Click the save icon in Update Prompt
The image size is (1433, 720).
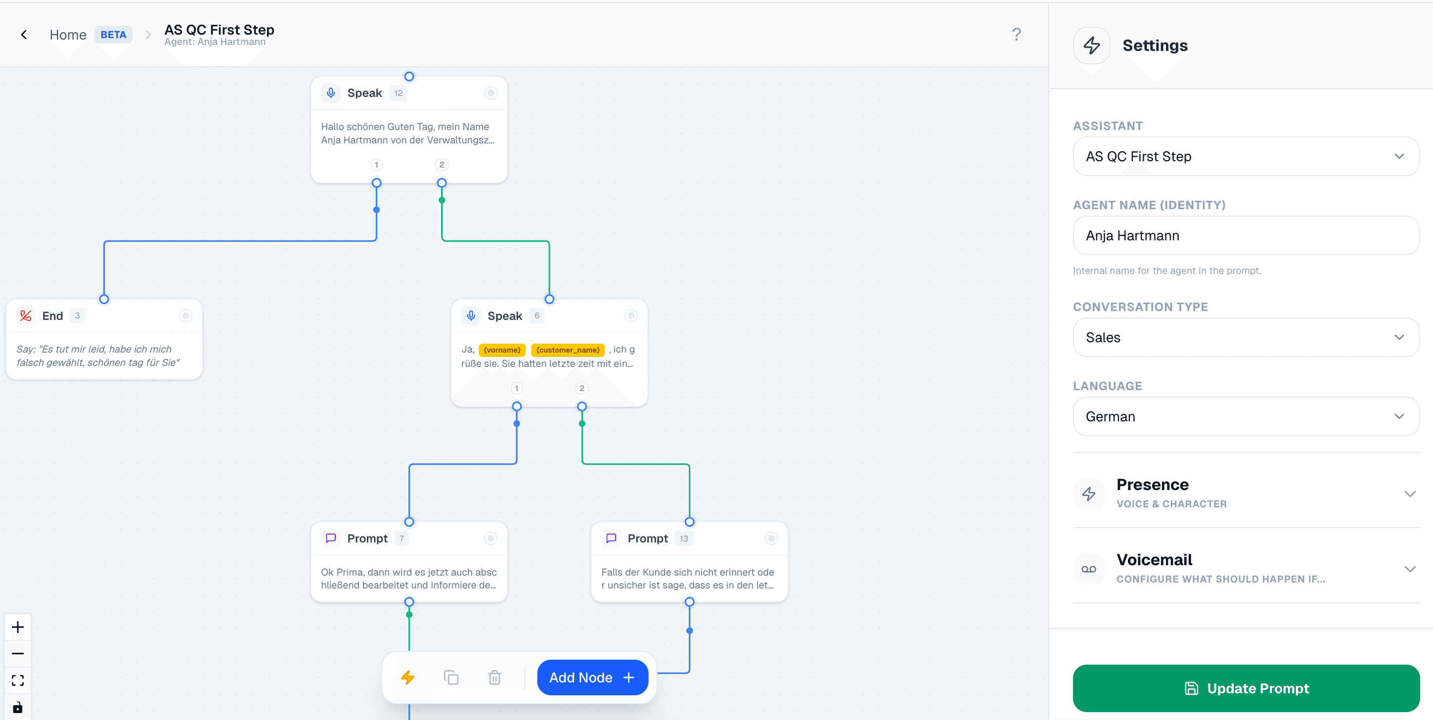click(x=1191, y=688)
